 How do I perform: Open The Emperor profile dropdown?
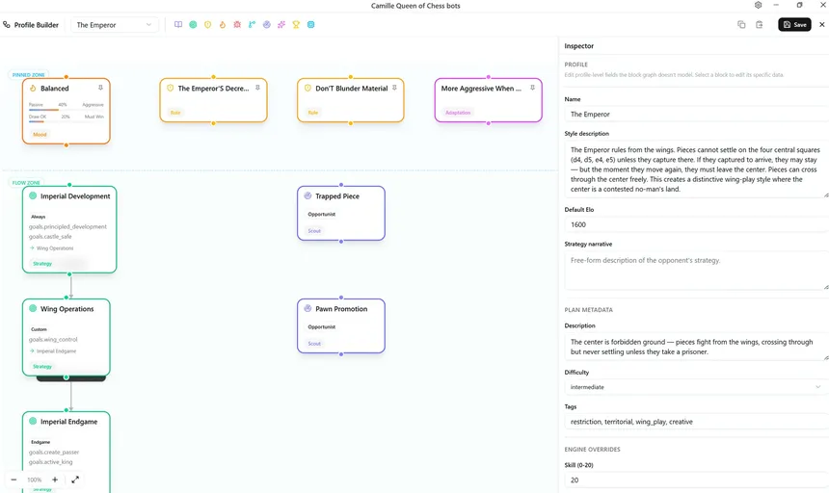(114, 25)
